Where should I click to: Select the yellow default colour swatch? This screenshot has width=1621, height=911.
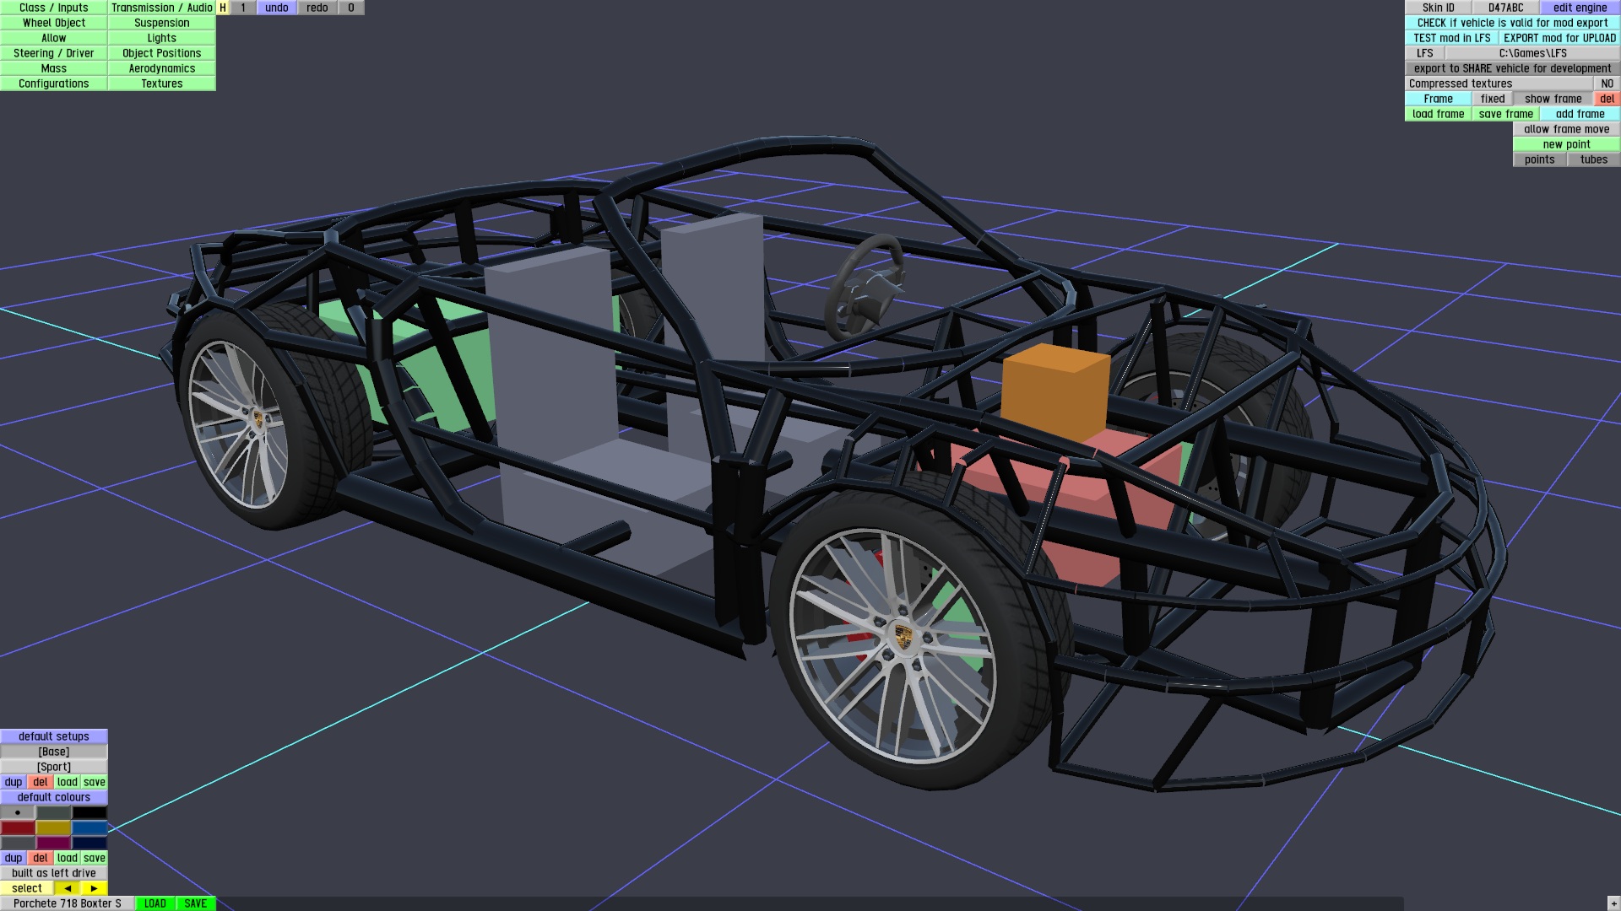click(x=53, y=828)
